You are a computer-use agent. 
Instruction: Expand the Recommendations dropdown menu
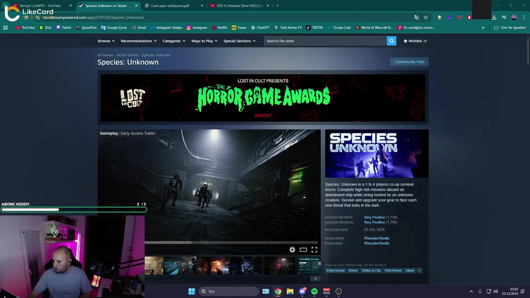tap(139, 41)
